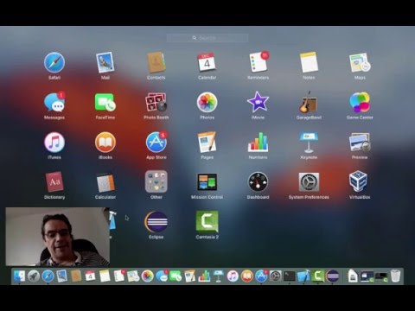This screenshot has width=415, height=311.
Task: Open Numbers in the Launchpad grid
Action: tap(258, 143)
